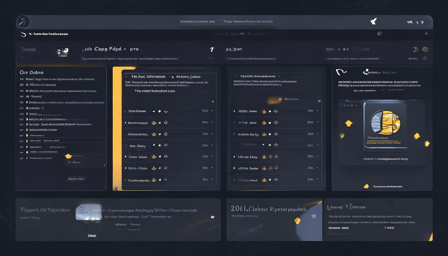Expand third row chevron in yellow-edged list
The height and width of the screenshot is (256, 448).
click(212, 134)
